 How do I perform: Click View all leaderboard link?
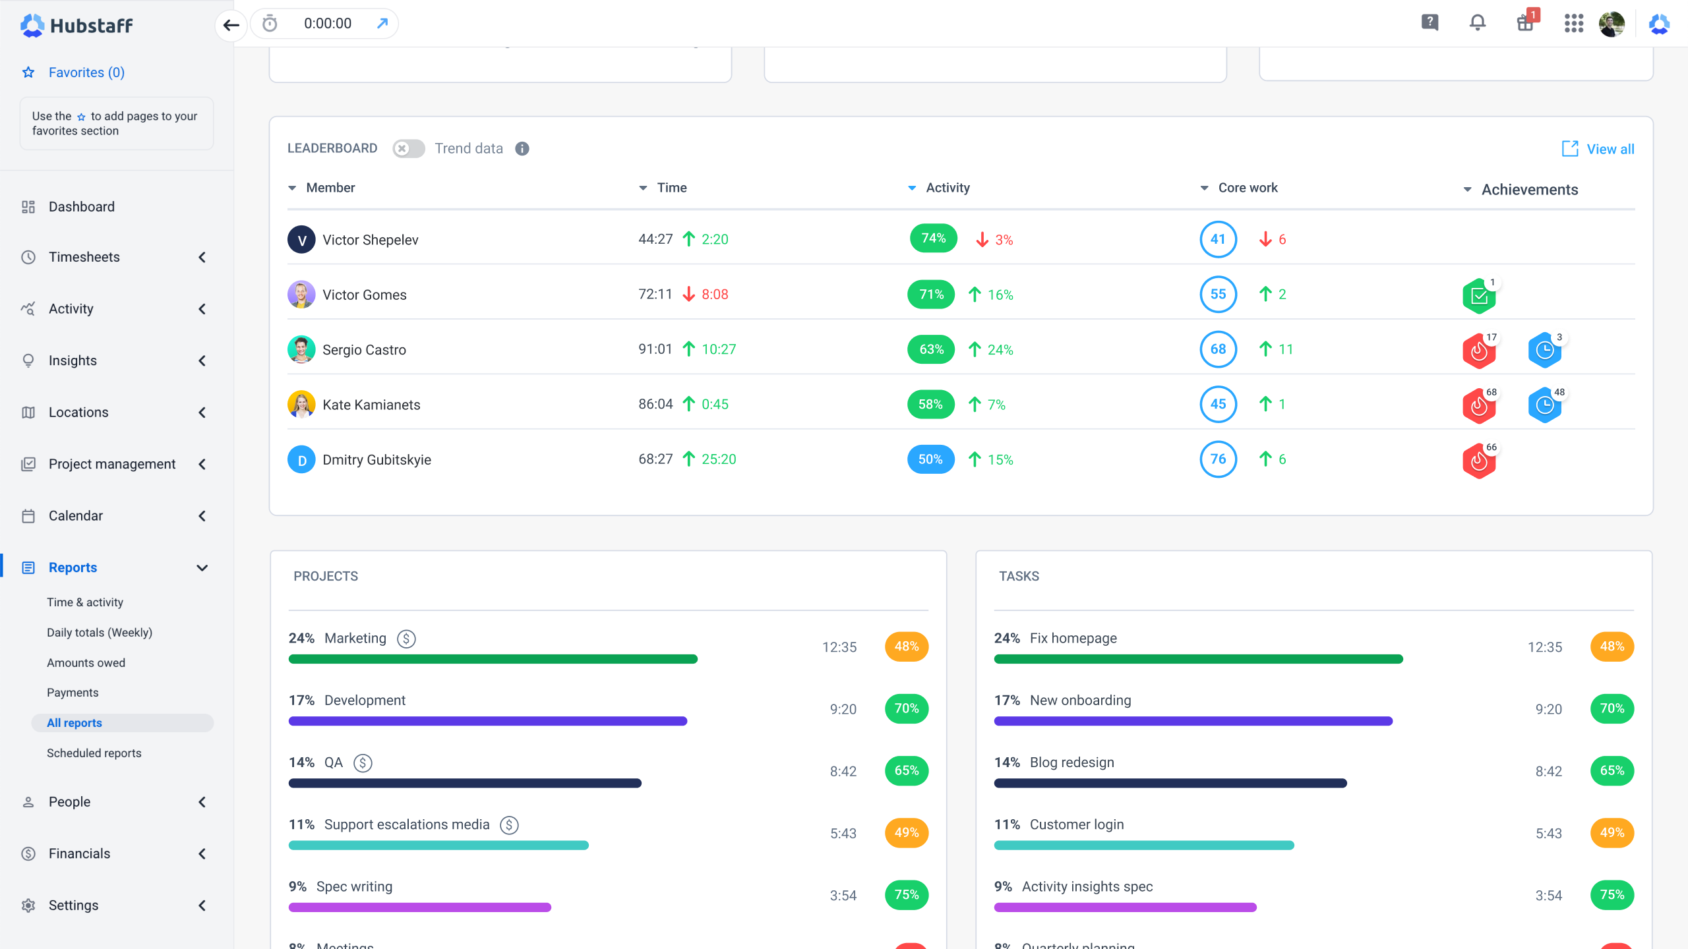[x=1598, y=149]
